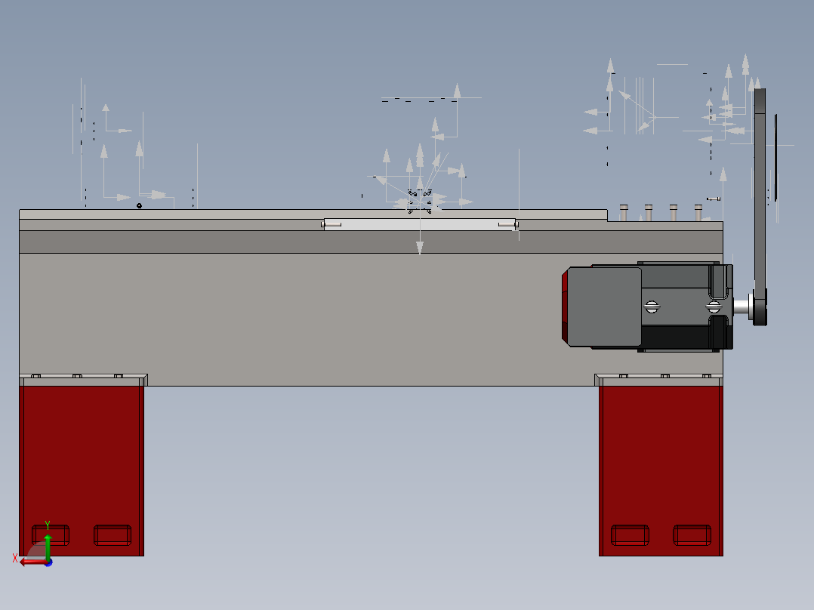Select the oval cutout on the left red leg
The height and width of the screenshot is (610, 814).
(51, 535)
